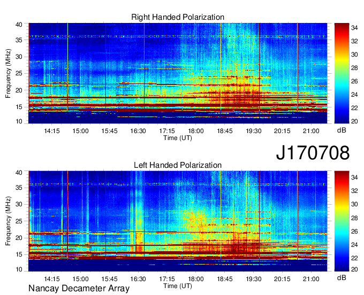Click 20:15 tick on left-handed time axis
The image size is (364, 295).
282,279
